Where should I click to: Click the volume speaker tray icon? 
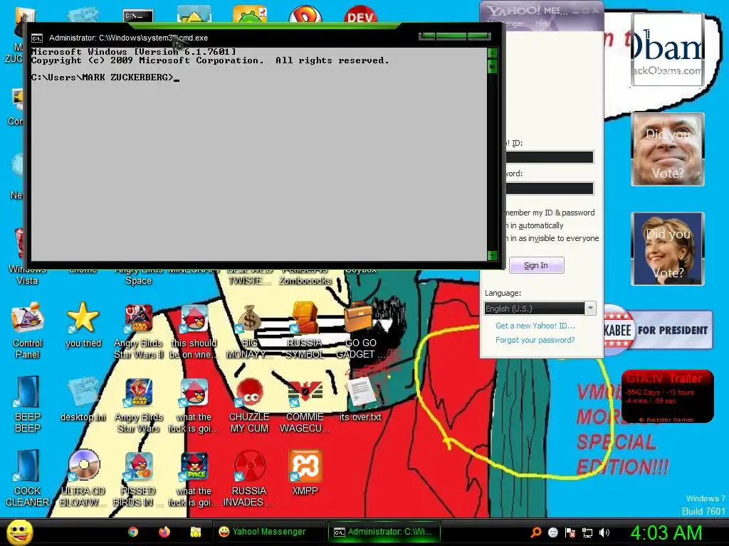point(604,532)
